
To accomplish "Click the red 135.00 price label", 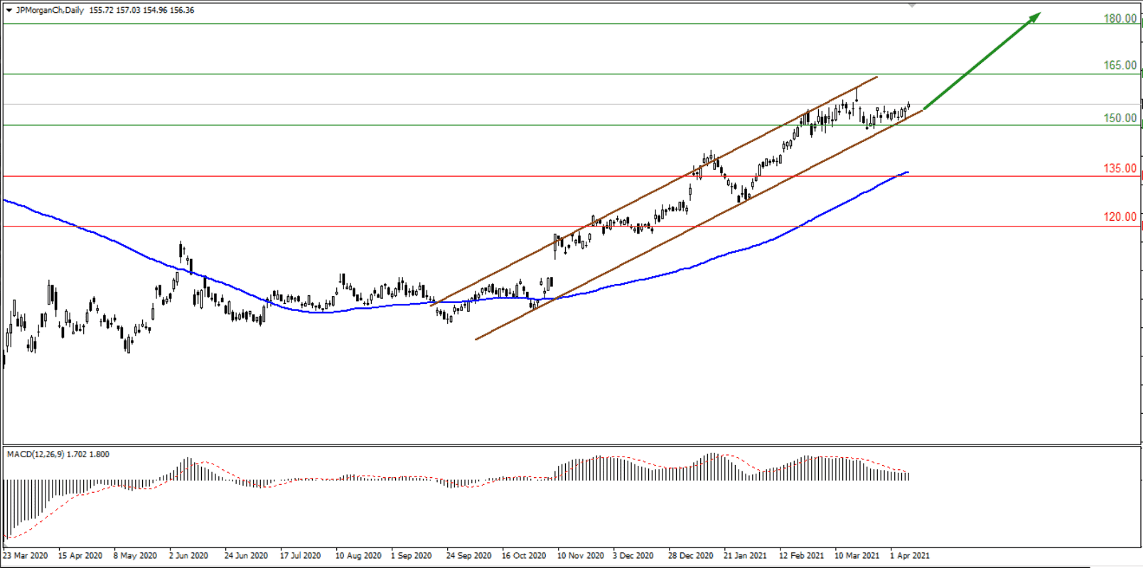I will (1120, 168).
